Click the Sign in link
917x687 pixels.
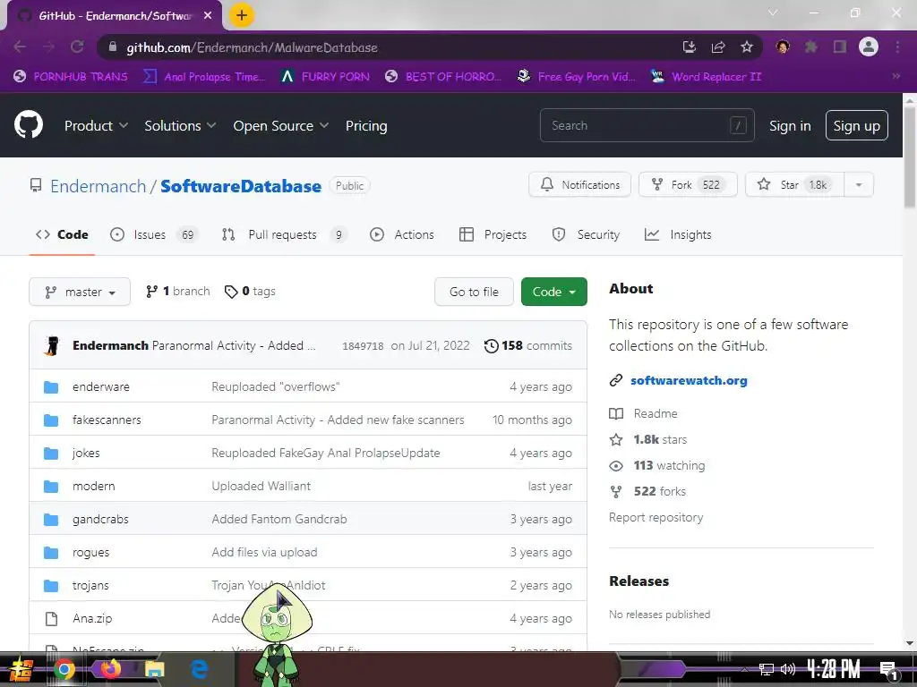pos(790,125)
